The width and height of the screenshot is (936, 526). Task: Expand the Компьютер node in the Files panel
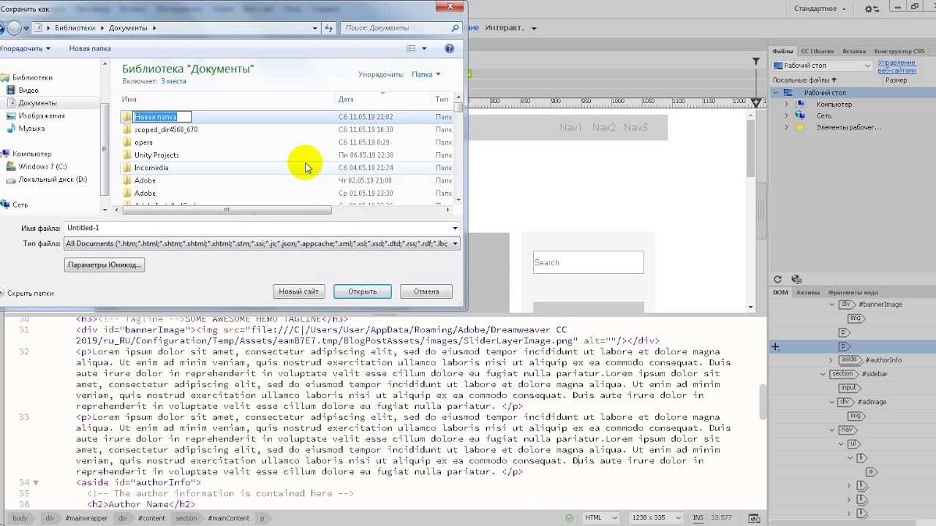(786, 104)
